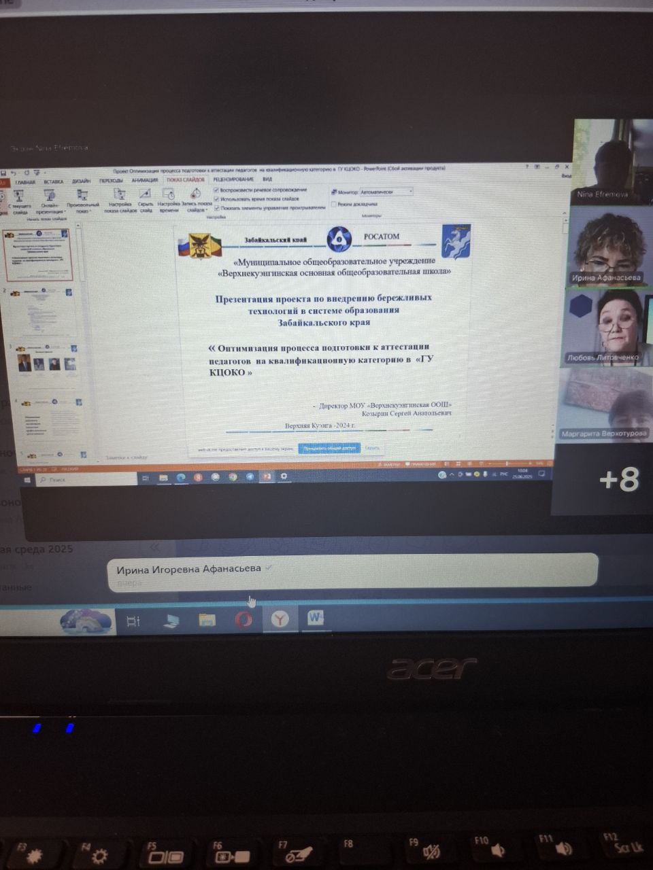Click 'Заметки к слайду' notes area
653x870 pixels.
[x=127, y=458]
